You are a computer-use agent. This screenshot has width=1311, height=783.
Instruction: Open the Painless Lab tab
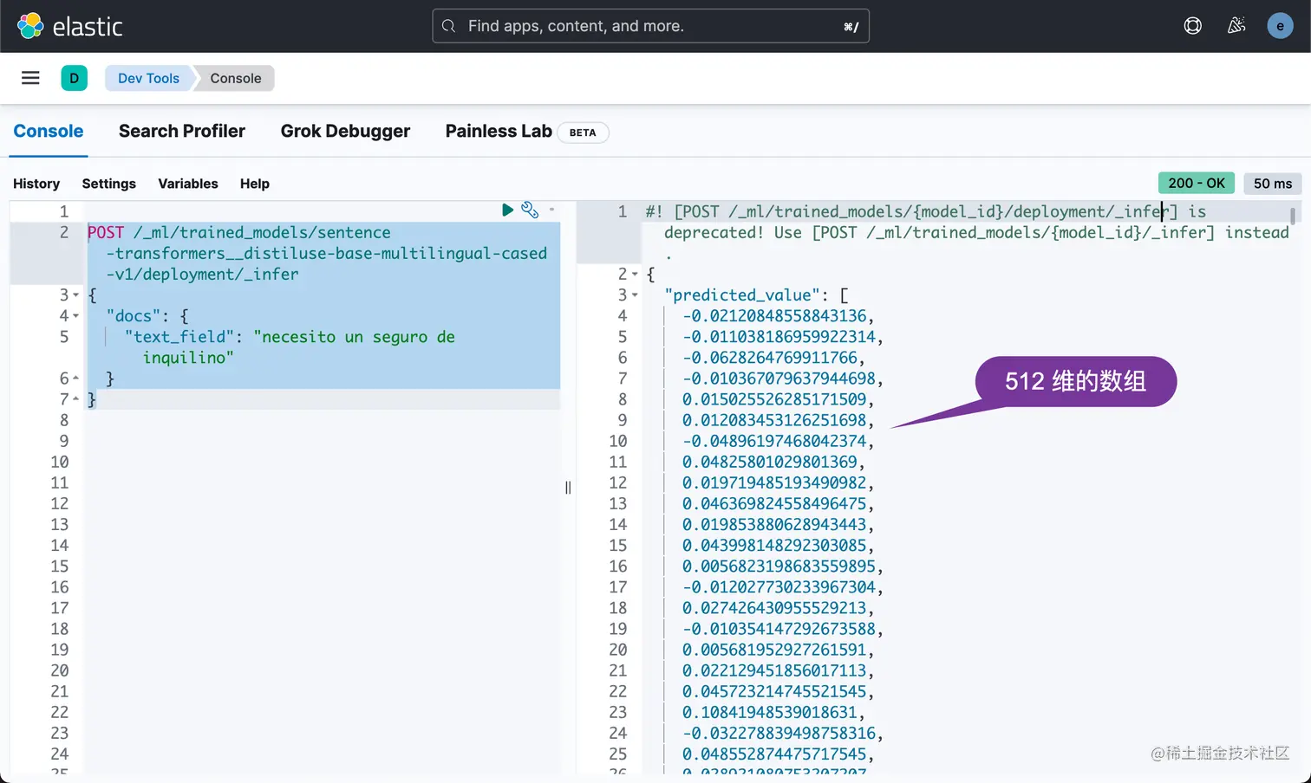[x=499, y=131]
